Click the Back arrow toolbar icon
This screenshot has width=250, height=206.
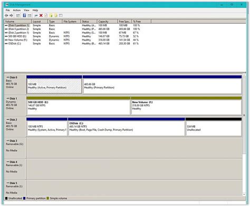[x=6, y=15]
